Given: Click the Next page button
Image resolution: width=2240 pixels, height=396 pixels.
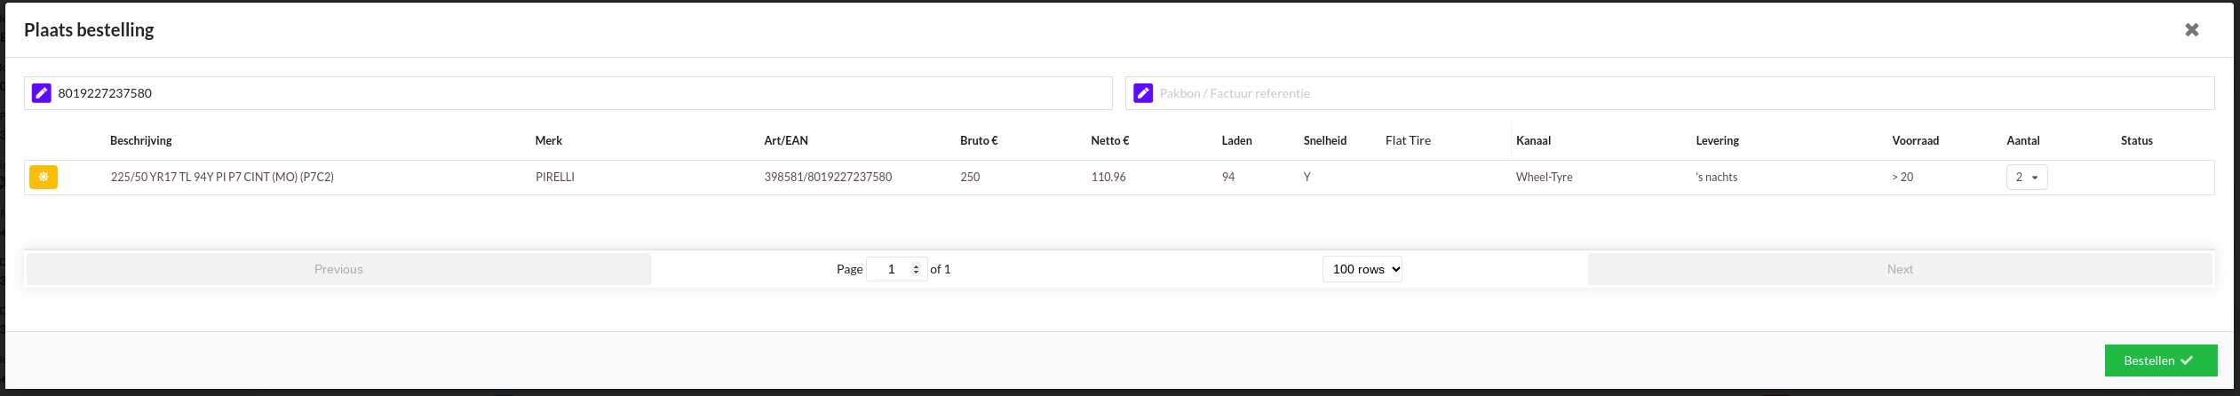Looking at the screenshot, I should click(1900, 269).
